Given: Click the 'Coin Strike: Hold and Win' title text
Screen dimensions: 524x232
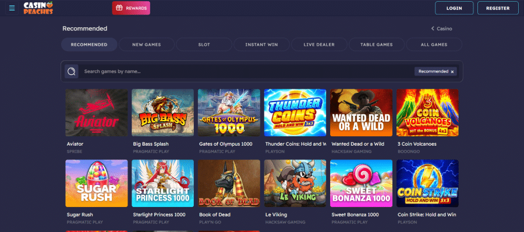Looking at the screenshot, I should click(x=427, y=215).
